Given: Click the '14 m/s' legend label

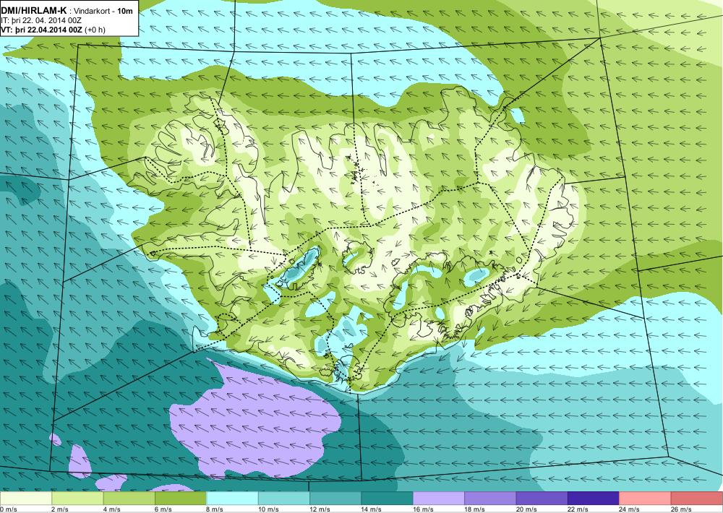Looking at the screenshot, I should tap(372, 509).
